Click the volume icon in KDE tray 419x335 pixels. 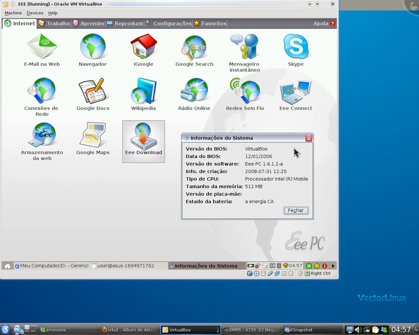(x=358, y=330)
